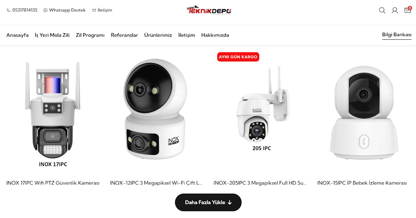The width and height of the screenshot is (416, 218).
Task: Open INOX-15IPC İP Bebek İzleme Kamerası link
Action: (362, 183)
